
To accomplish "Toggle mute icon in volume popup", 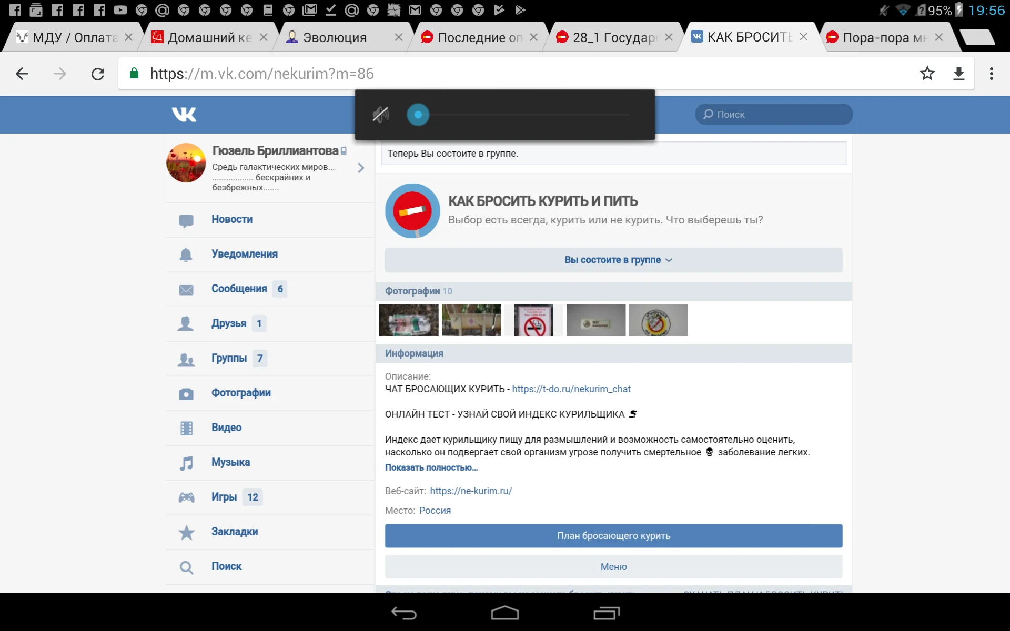I will (380, 114).
